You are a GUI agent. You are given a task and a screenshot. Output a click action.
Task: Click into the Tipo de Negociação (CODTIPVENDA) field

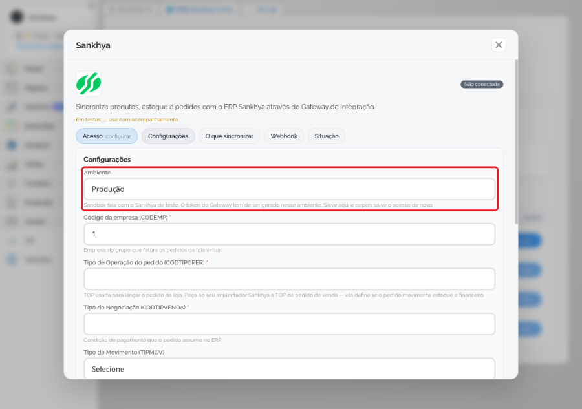(290, 324)
